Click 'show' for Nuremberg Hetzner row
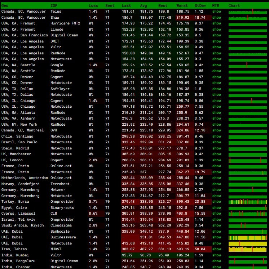 click(x=216, y=190)
